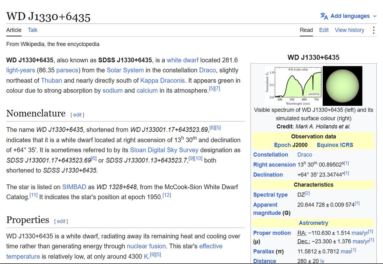Open the Declination link
Viewport: 383px width, 264px height.
[x=268, y=175]
